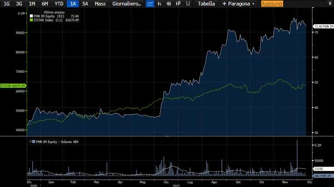Image resolution: width=334 pixels, height=187 pixels.
Task: Click the legend value 62670.99
Action: pos(72,20)
